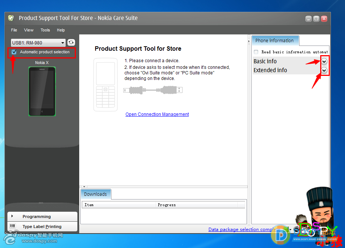This screenshot has height=248, width=345.
Task: Click Data package selection complete link
Action: click(x=244, y=229)
